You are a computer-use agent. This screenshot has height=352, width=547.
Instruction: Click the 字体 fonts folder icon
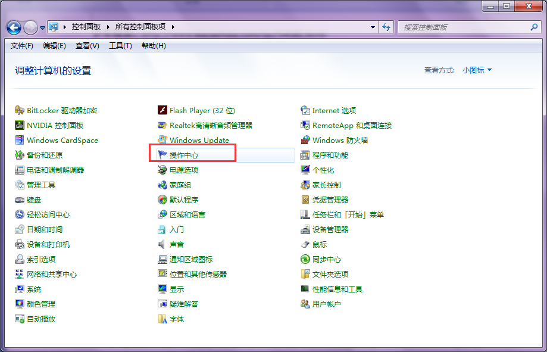(162, 319)
